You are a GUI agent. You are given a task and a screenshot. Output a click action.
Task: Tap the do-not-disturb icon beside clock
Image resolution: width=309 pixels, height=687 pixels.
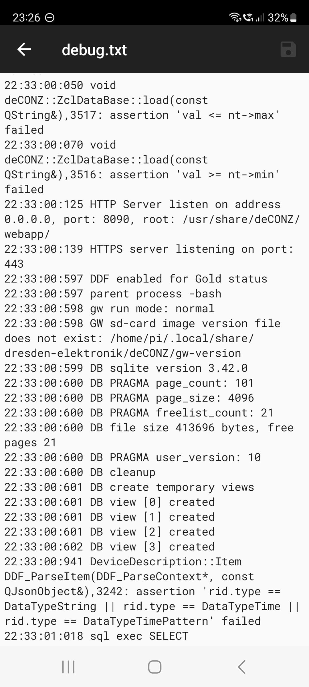pyautogui.click(x=50, y=18)
